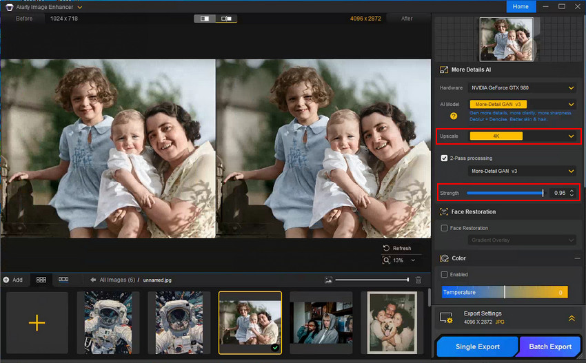Switch to grid thumbnail view icon
The image size is (586, 363).
(41, 280)
